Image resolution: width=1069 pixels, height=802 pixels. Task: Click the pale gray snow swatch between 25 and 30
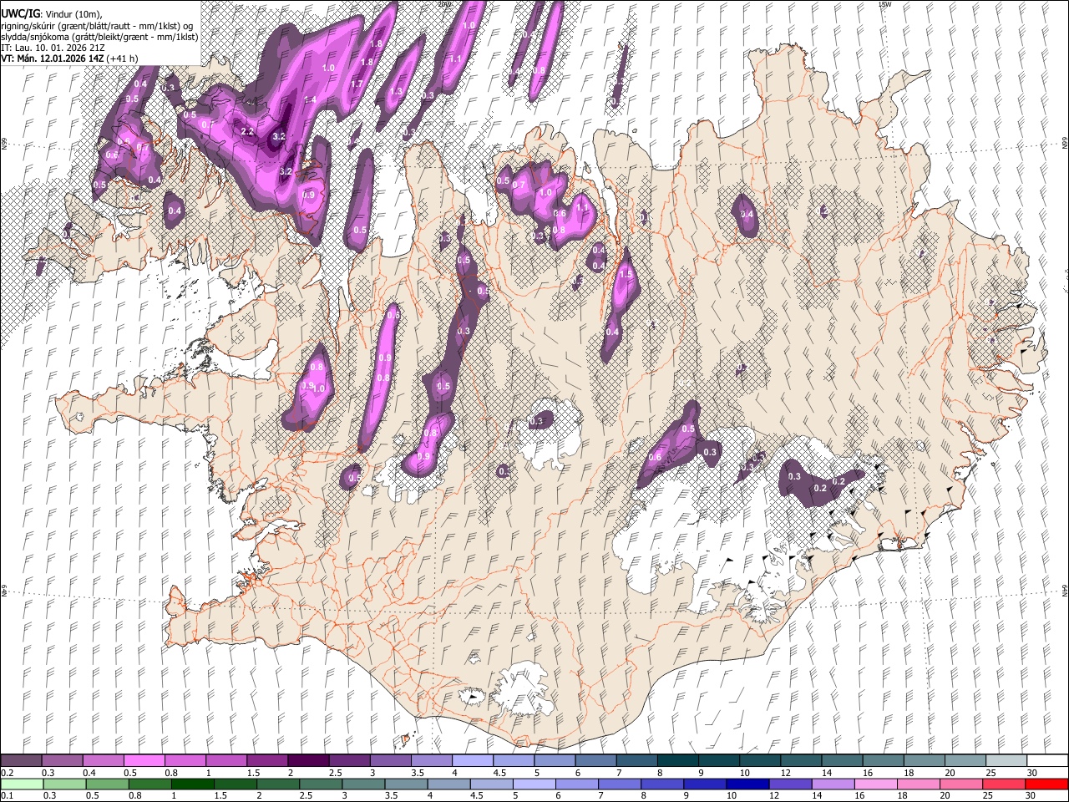[1007, 760]
